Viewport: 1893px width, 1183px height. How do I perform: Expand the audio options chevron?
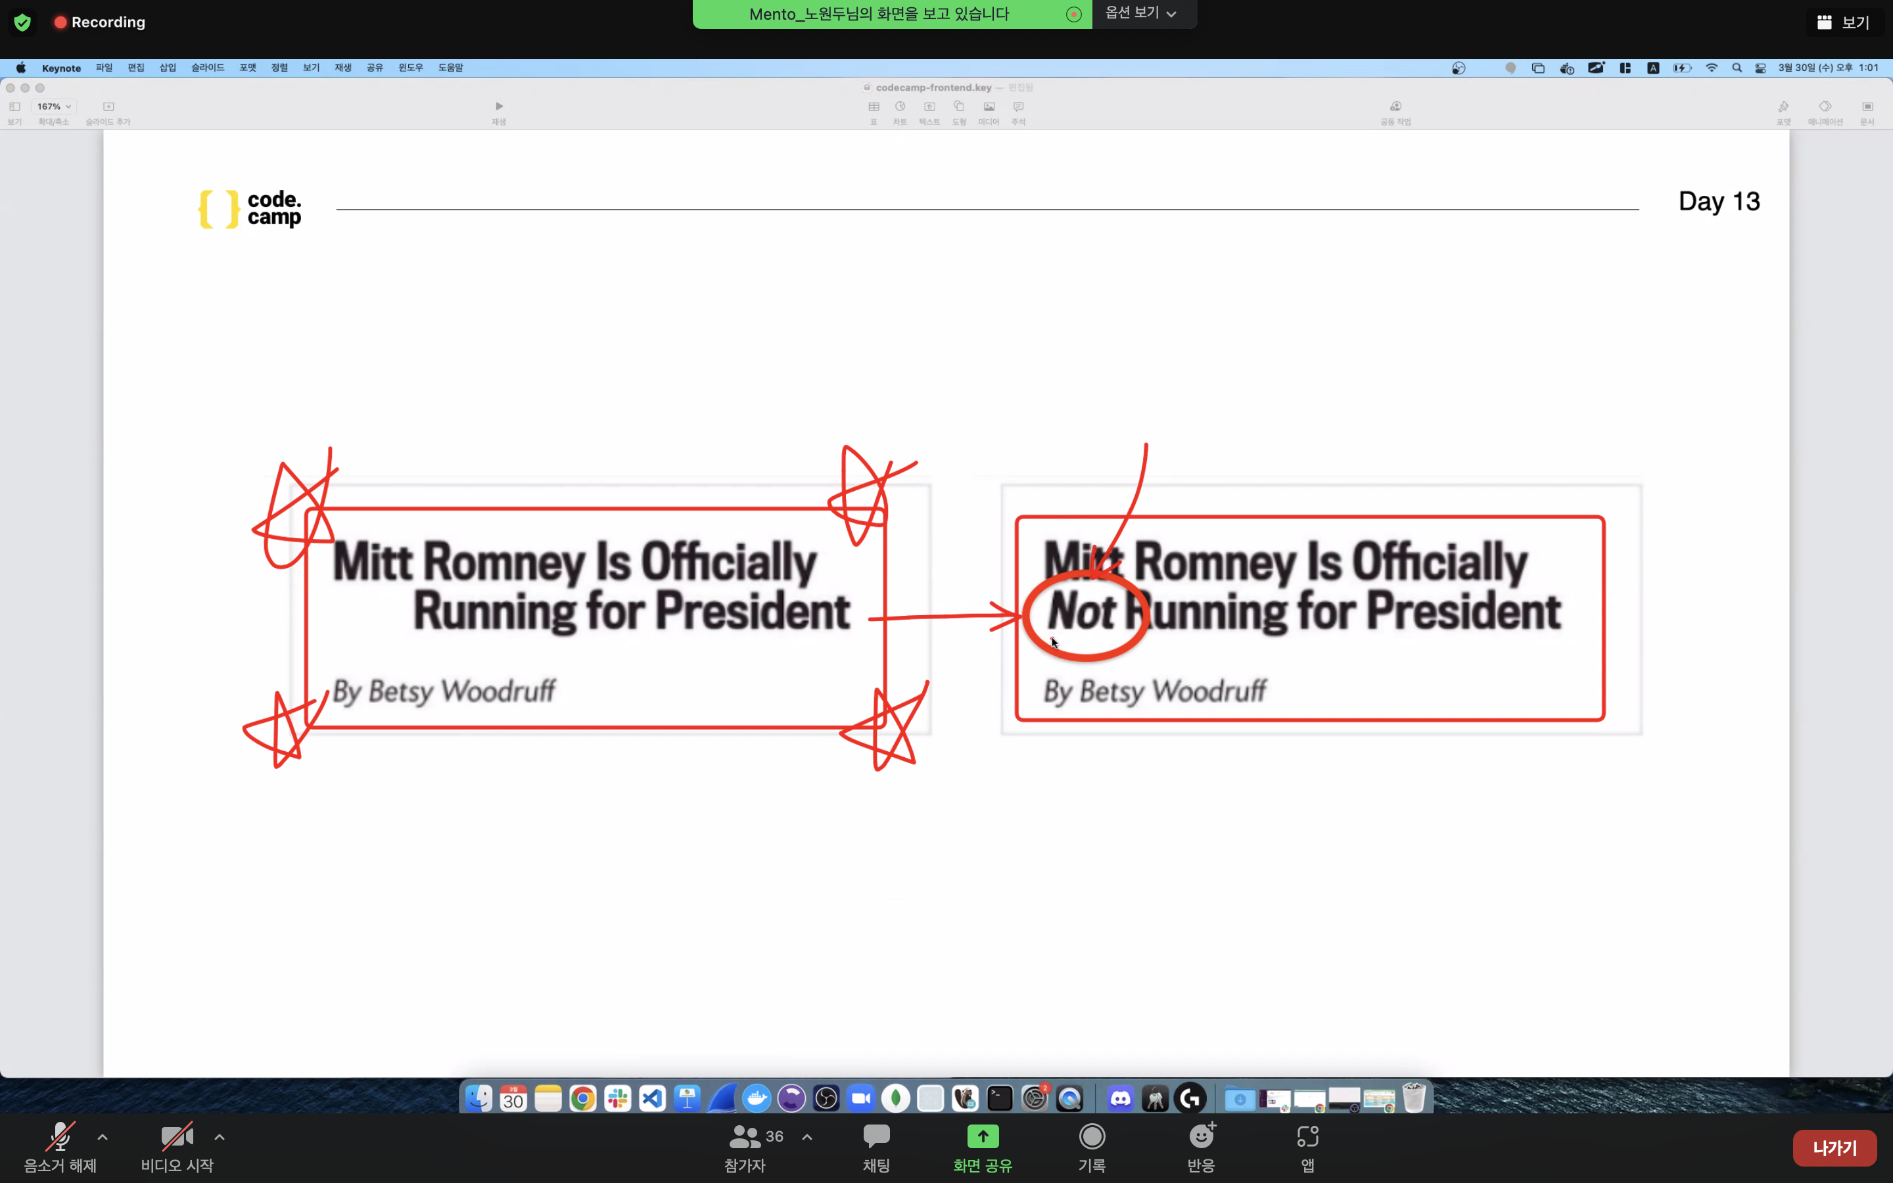pyautogui.click(x=103, y=1137)
